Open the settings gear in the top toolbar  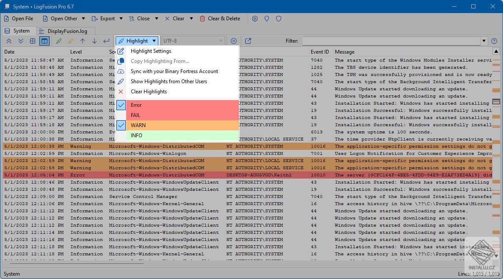pos(255,19)
